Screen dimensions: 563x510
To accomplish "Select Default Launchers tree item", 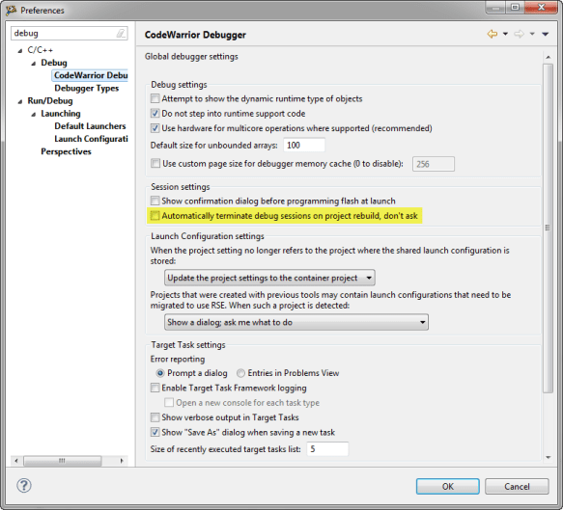I will (x=90, y=126).
